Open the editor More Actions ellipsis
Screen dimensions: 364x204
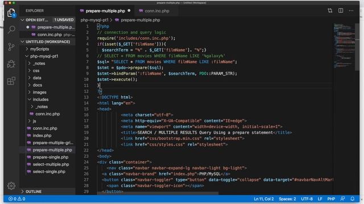pyautogui.click(x=351, y=11)
